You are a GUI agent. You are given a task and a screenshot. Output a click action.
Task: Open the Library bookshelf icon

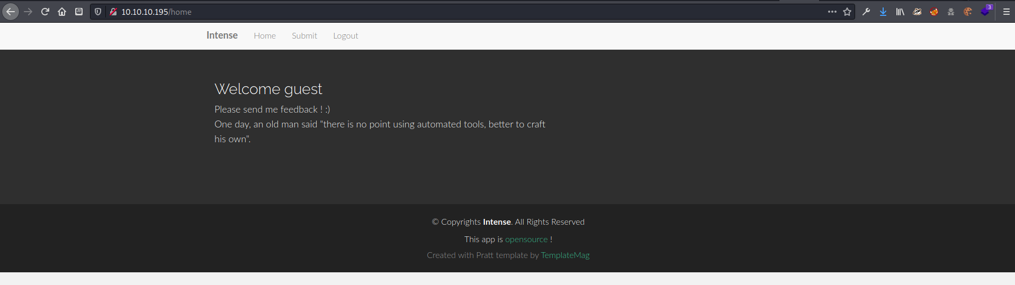[900, 12]
